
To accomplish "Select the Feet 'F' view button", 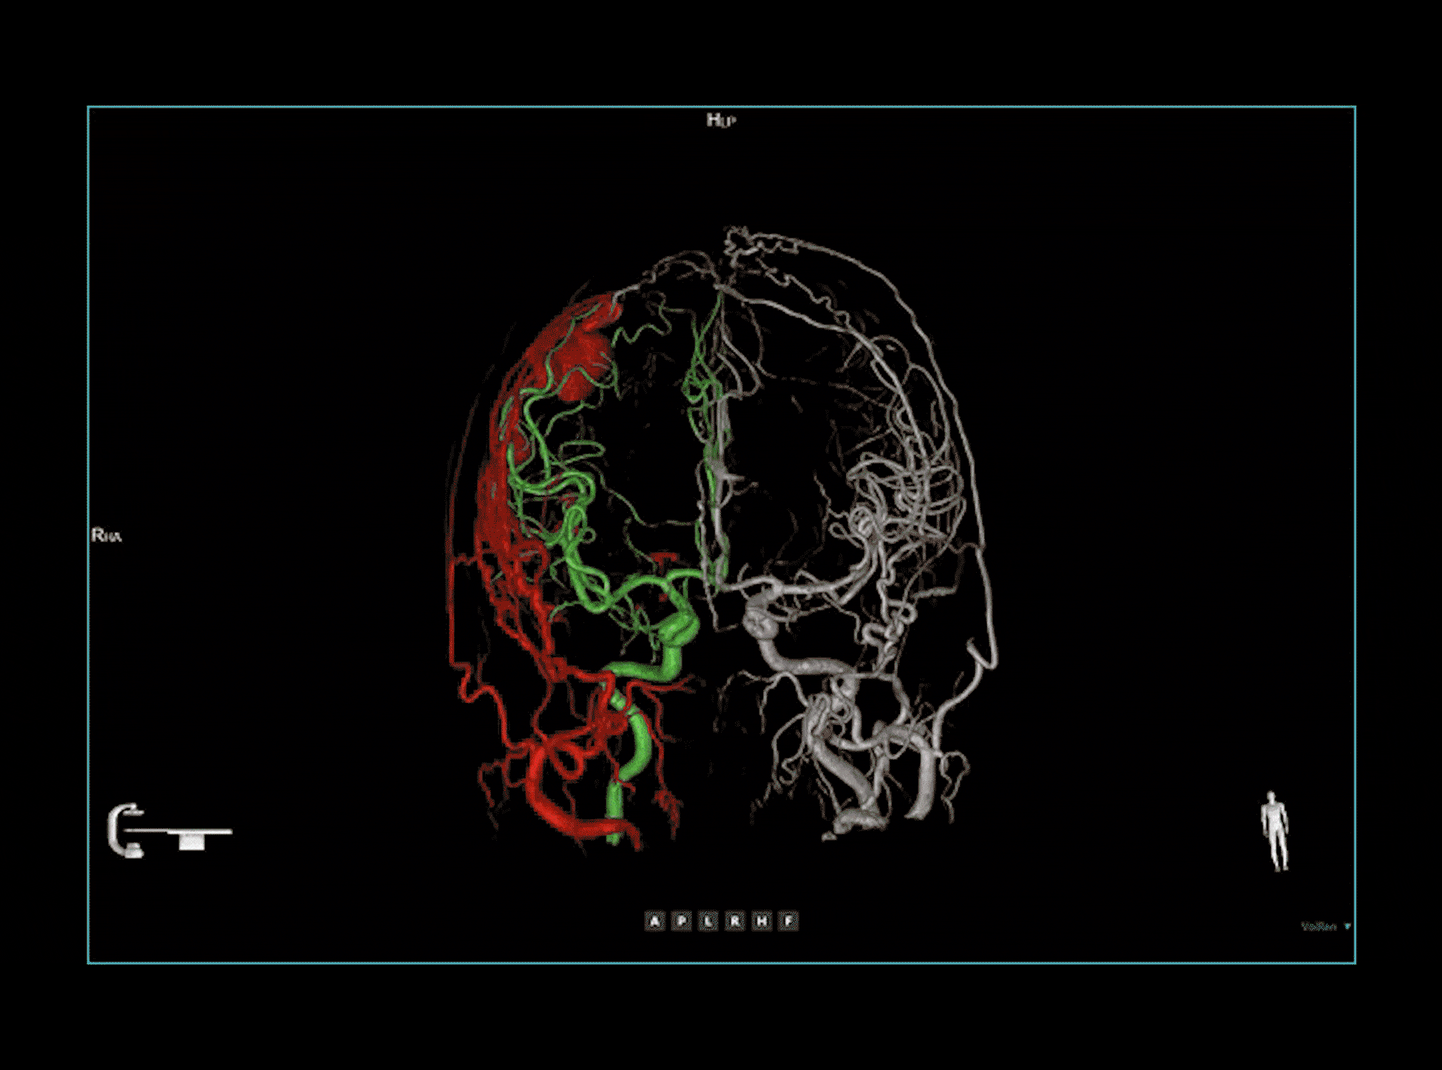I will pos(789,921).
